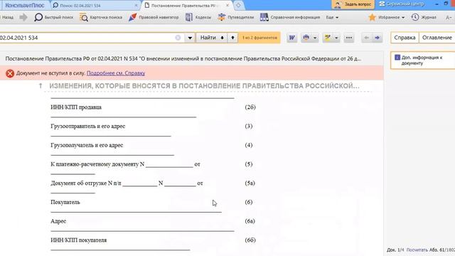
Task: Click the red document-not-in-force warning icon
Action: tap(10, 73)
